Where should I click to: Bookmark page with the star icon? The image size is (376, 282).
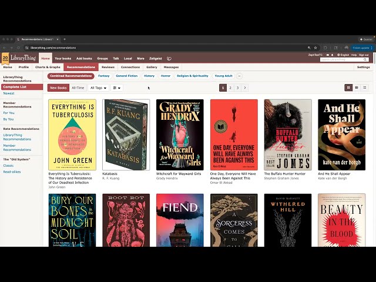coord(315,48)
